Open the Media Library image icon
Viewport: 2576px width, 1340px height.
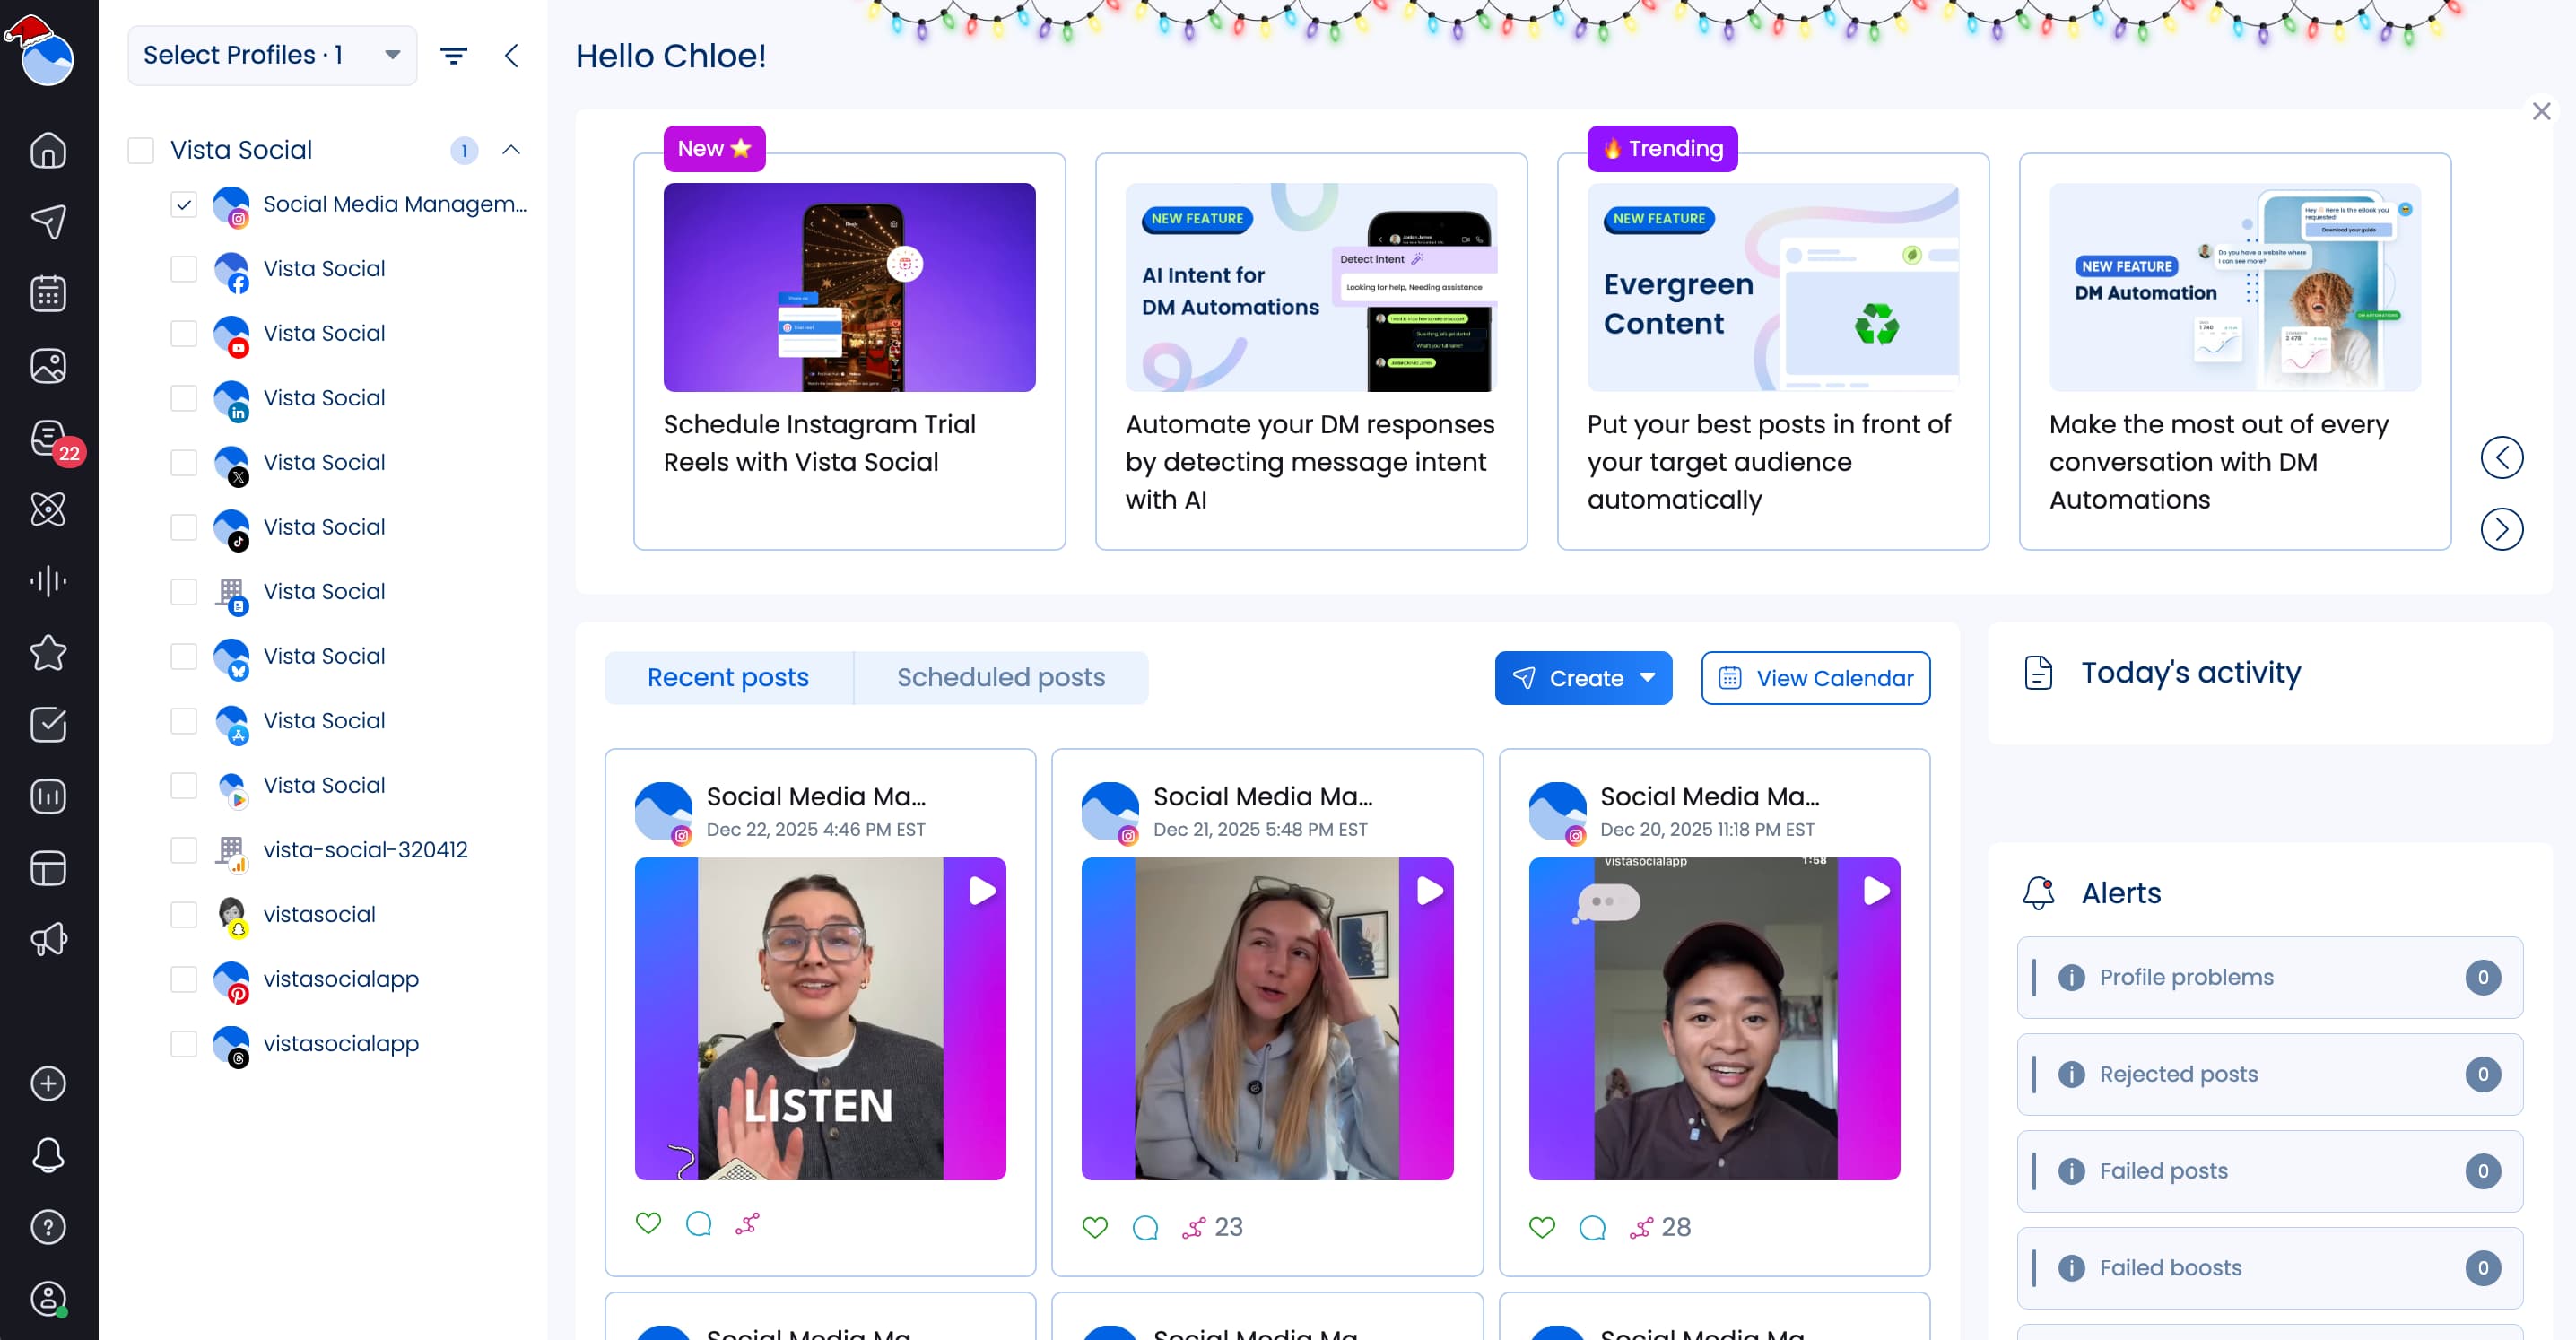click(x=48, y=366)
